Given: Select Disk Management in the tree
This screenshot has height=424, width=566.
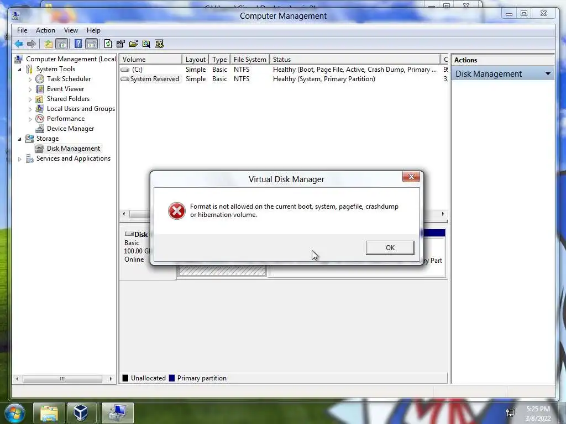Looking at the screenshot, I should click(74, 149).
